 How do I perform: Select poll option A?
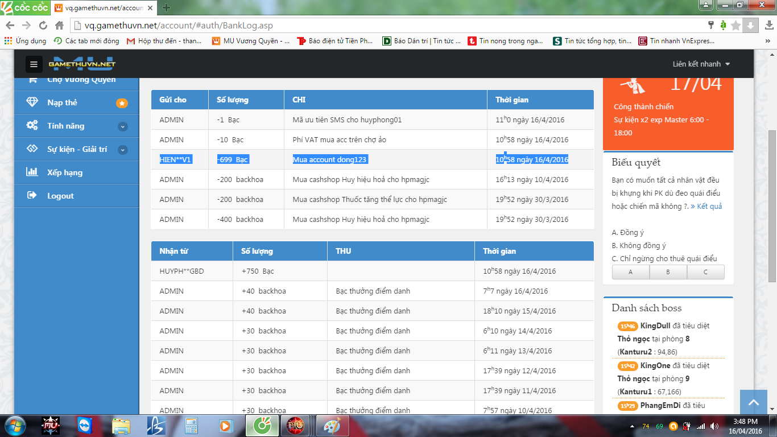click(630, 272)
